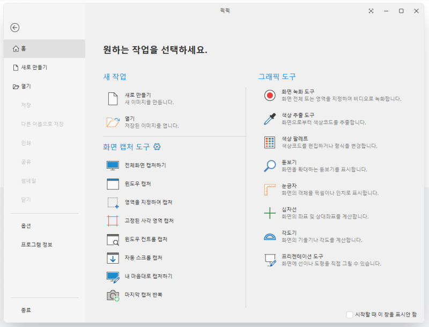Click the blue protractor icon
This screenshot has height=327, width=429.
(270, 237)
